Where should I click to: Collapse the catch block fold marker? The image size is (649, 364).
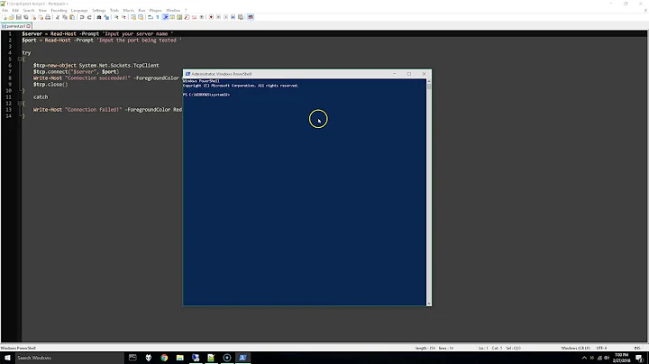20,104
